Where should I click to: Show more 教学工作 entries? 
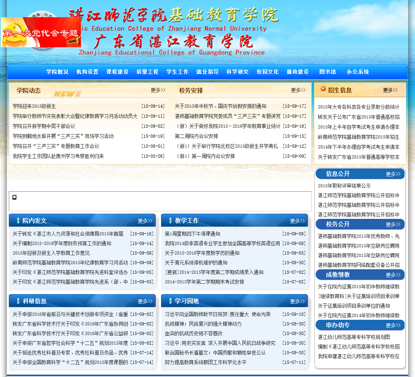click(x=298, y=221)
